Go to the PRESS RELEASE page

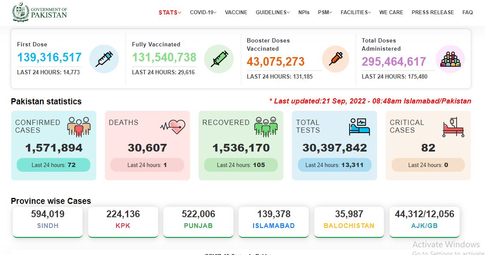(x=433, y=12)
